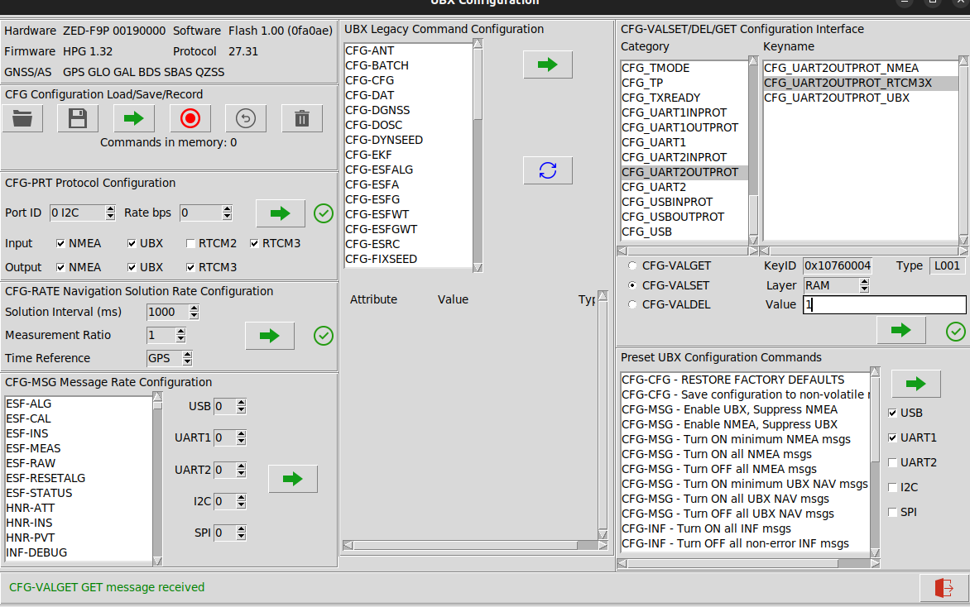The height and width of the screenshot is (607, 970).
Task: Start recording with the red record icon
Action: pyautogui.click(x=190, y=118)
